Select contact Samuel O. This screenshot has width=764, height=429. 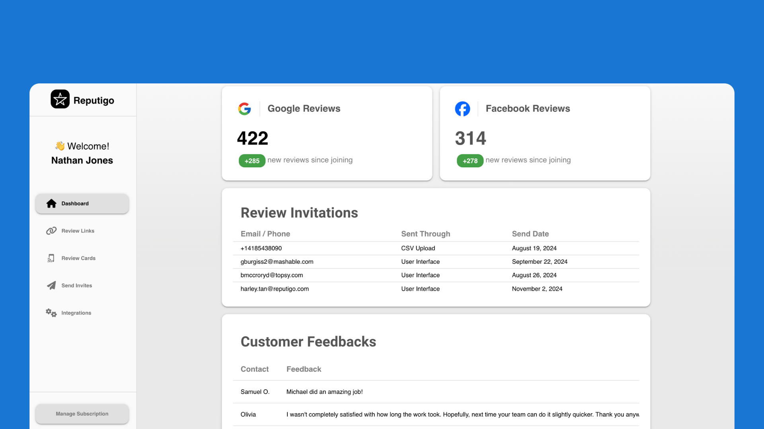click(255, 392)
